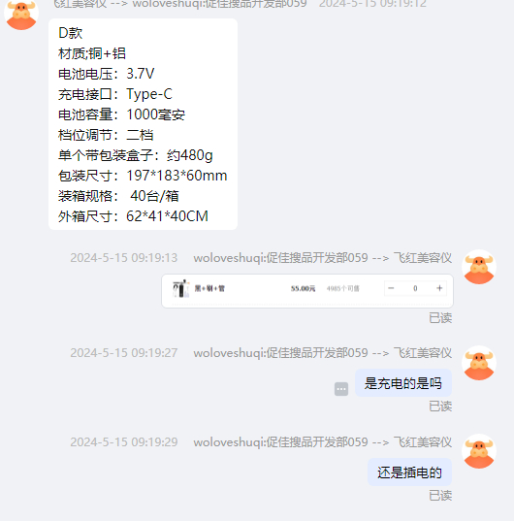Open the product thumbnail in the screenshot card
The image size is (514, 521).
pyautogui.click(x=181, y=288)
